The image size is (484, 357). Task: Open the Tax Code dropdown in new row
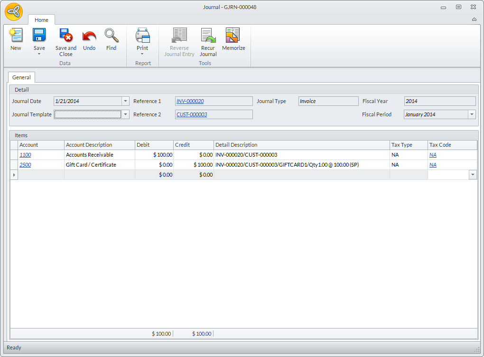tap(473, 175)
